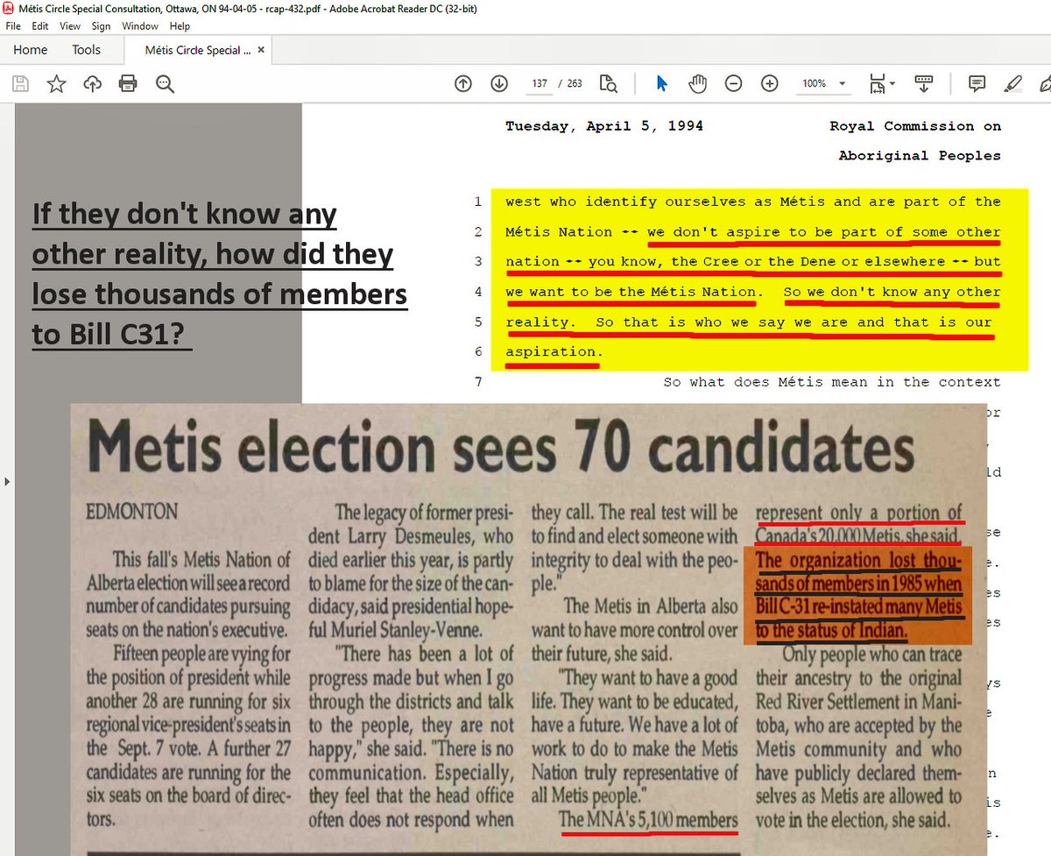Open the find text magnifier
The width and height of the screenshot is (1051, 856).
165,84
